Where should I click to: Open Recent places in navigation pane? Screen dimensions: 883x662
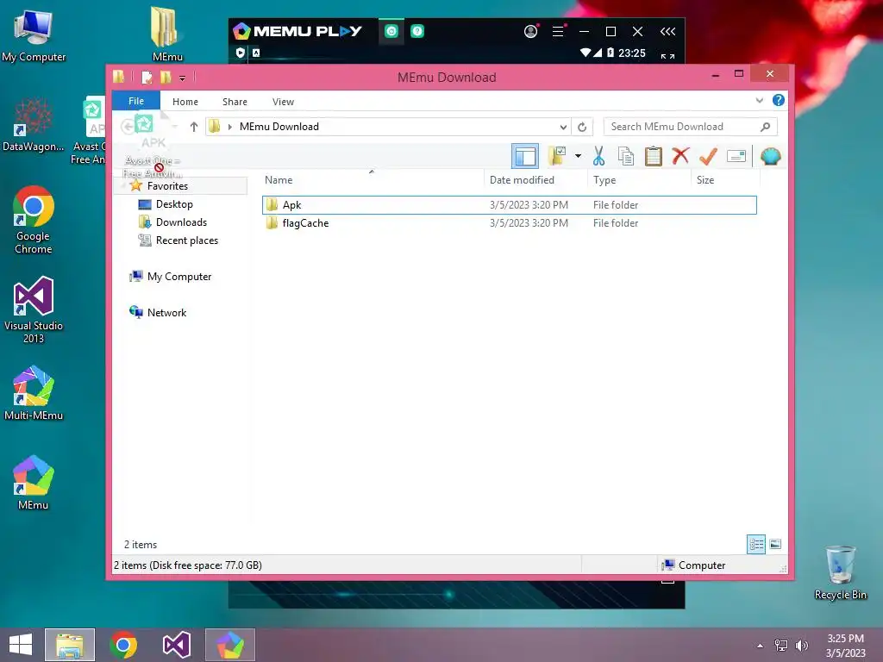point(186,240)
